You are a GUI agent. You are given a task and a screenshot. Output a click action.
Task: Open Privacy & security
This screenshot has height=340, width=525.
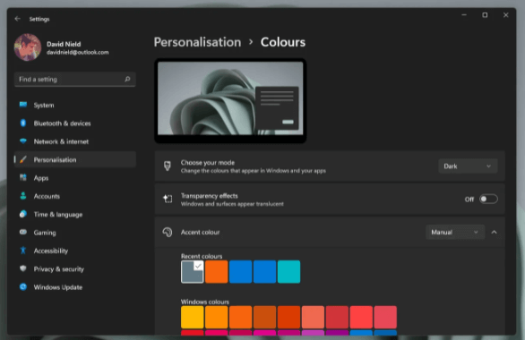[x=75, y=268]
